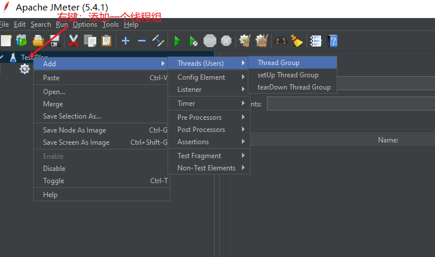Click the Toggle enable/disable icon
Viewport: 435px width, 257px height.
tap(158, 41)
